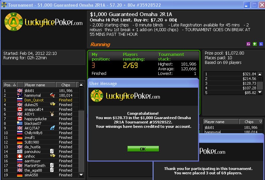Click the Uruguay flag beside blackjas07
Image resolution: width=265 pixels, height=180 pixels.
click(20, 123)
